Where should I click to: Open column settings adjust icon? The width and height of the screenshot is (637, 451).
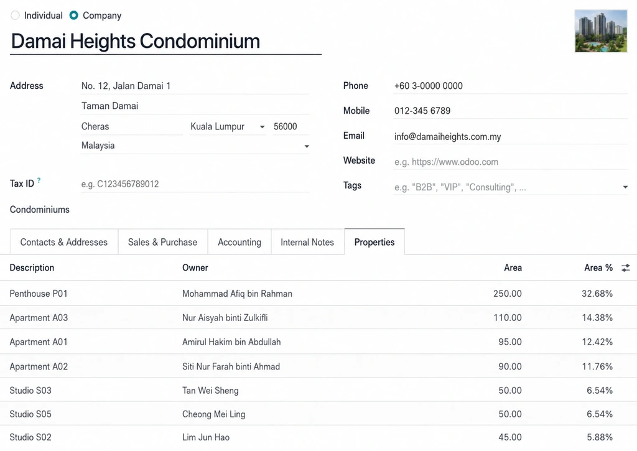(x=626, y=267)
